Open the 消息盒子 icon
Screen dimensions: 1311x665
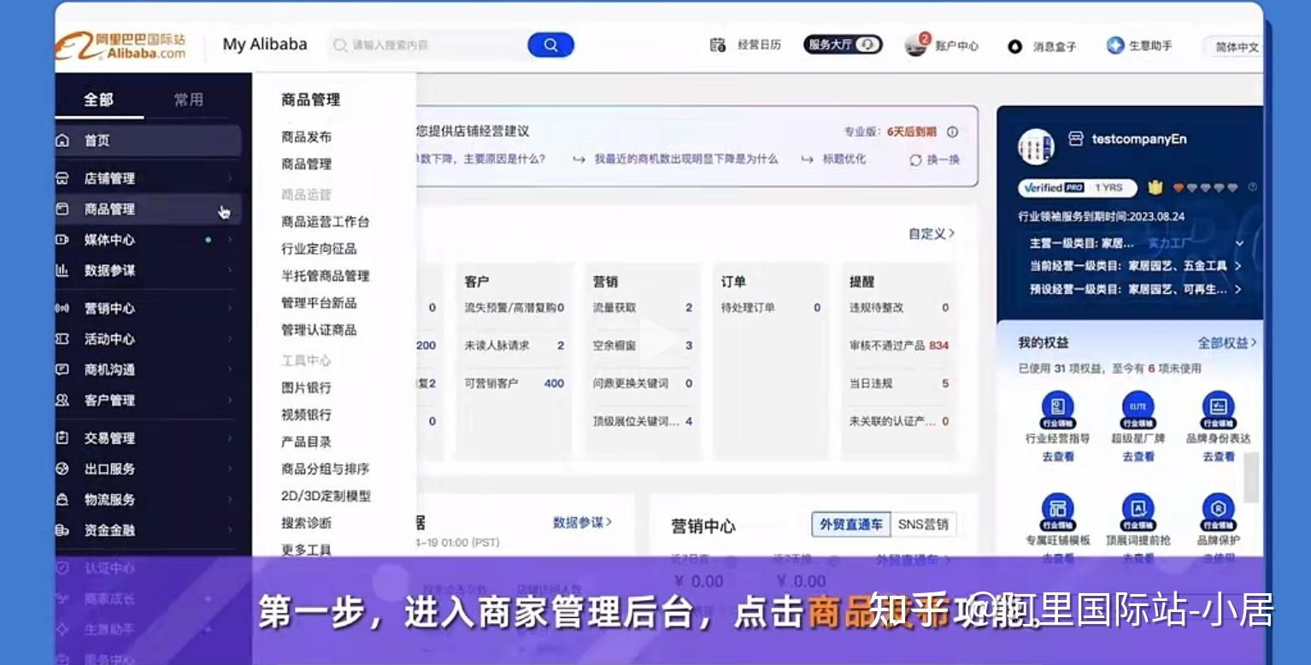point(1014,46)
